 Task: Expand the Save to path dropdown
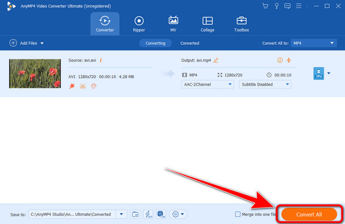point(121,214)
